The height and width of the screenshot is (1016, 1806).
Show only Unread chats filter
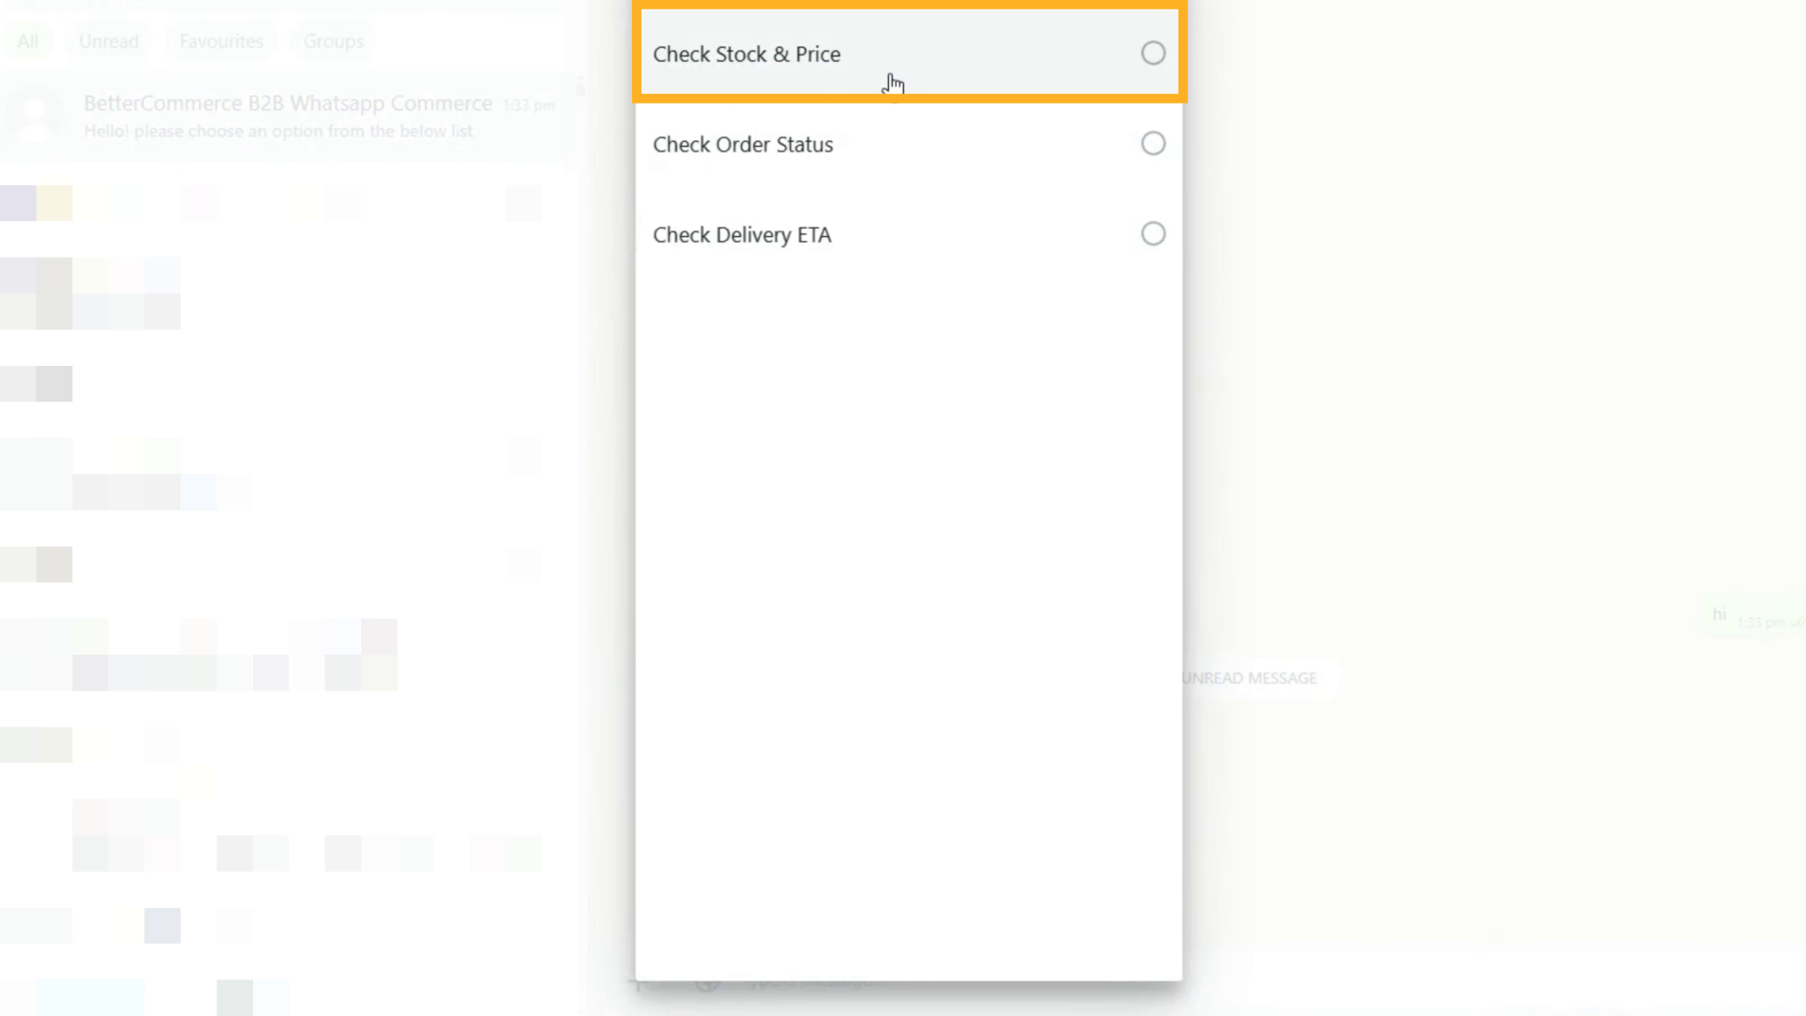coord(109,41)
